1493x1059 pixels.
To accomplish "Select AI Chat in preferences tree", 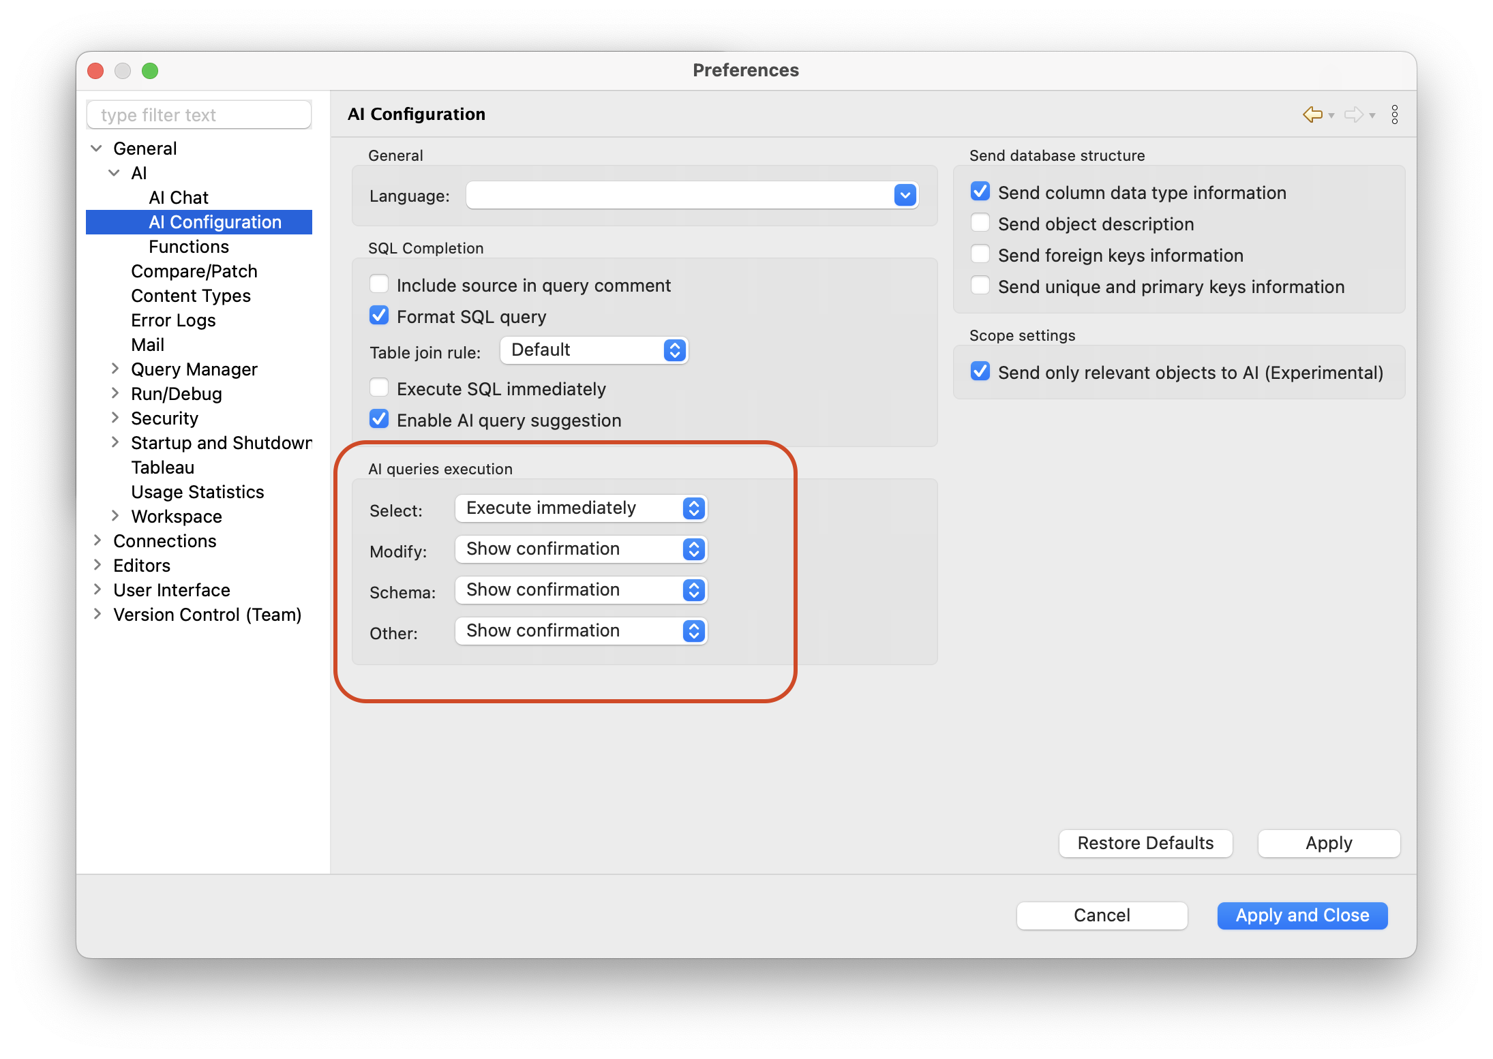I will (179, 198).
